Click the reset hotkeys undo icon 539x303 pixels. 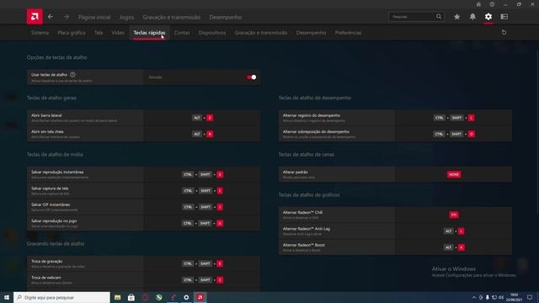pyautogui.click(x=504, y=32)
